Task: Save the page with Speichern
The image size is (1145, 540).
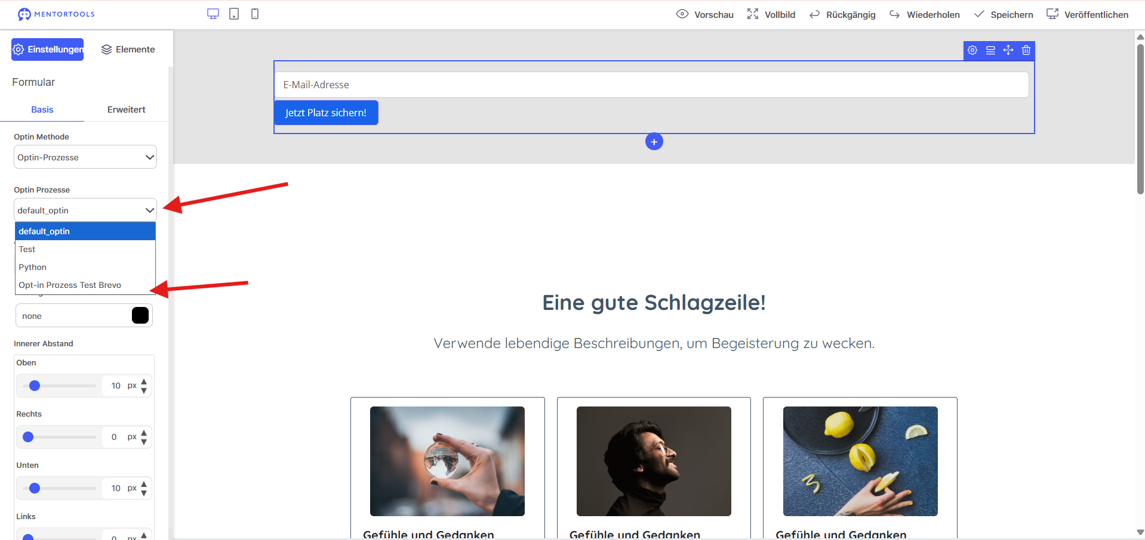Action: (x=1004, y=14)
